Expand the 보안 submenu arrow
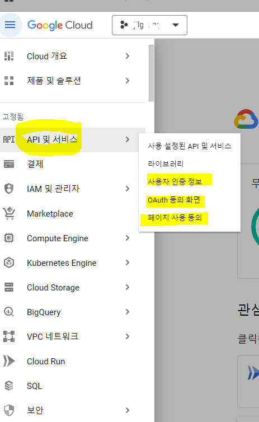The width and height of the screenshot is (259, 422). [x=128, y=410]
